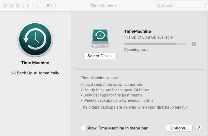Select the TimeMachina backup disk icon

[100, 38]
